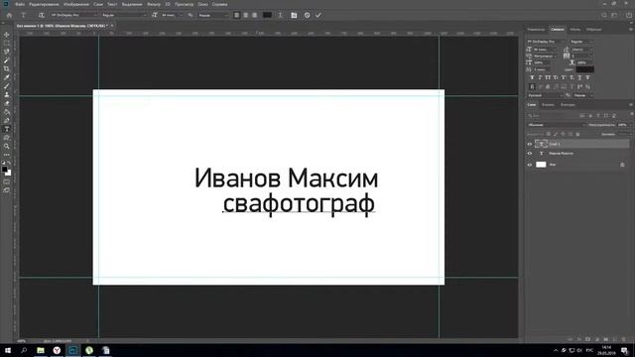The image size is (635, 357).
Task: Apply Underline style in Character panel
Action: (x=579, y=77)
